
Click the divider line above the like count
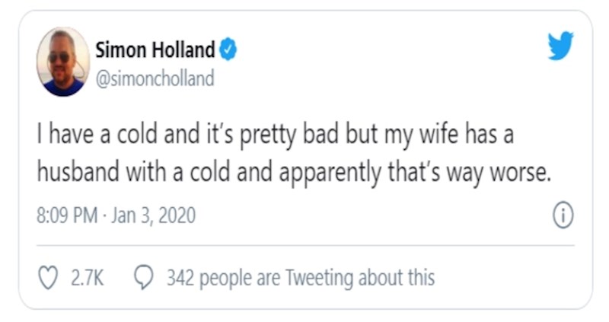pyautogui.click(x=304, y=246)
